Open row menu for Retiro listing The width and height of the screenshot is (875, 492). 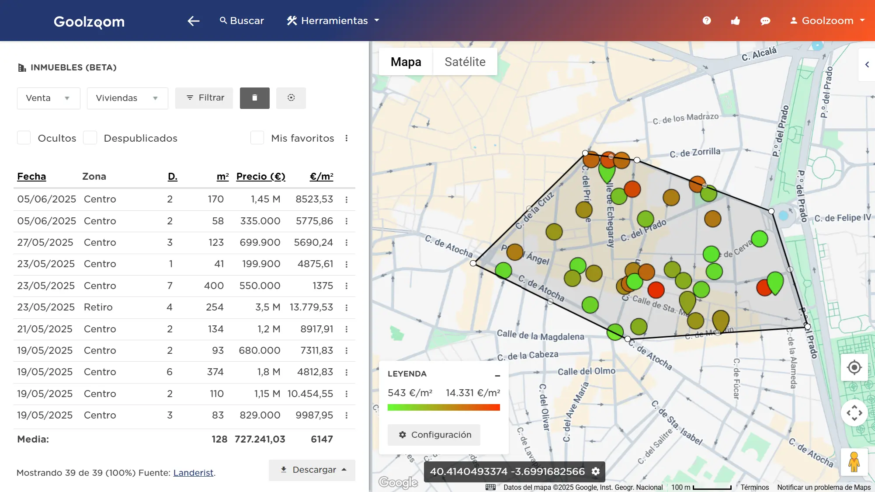point(347,307)
